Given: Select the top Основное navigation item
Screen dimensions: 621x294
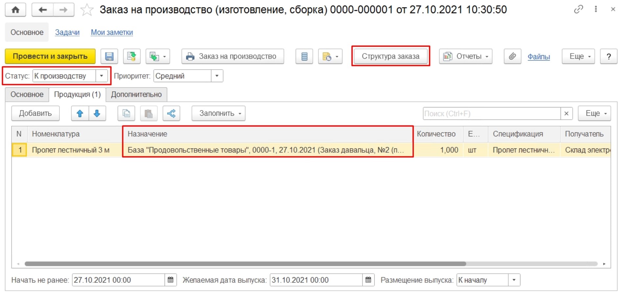Looking at the screenshot, I should (x=27, y=32).
